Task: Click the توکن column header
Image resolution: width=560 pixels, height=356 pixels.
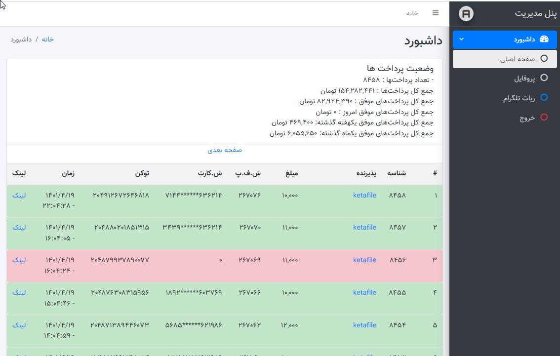Action: [142, 173]
